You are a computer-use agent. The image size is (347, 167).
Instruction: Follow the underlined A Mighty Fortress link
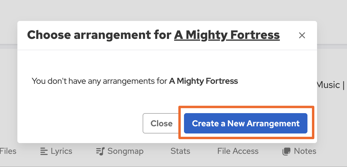pyautogui.click(x=227, y=35)
